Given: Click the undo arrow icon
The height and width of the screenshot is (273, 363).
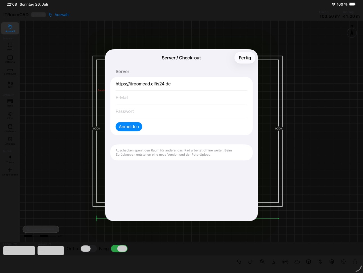Looking at the screenshot, I should pos(239,262).
